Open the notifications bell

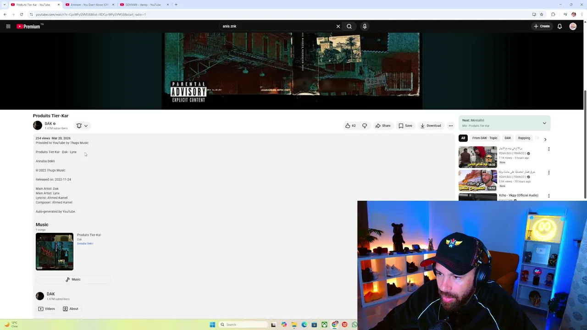tap(559, 26)
